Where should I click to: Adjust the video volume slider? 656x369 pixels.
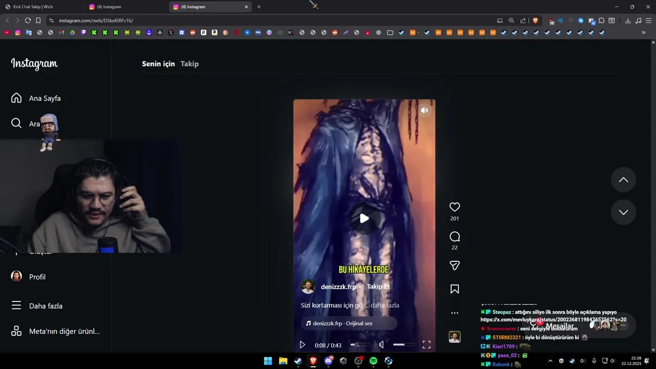click(x=405, y=345)
